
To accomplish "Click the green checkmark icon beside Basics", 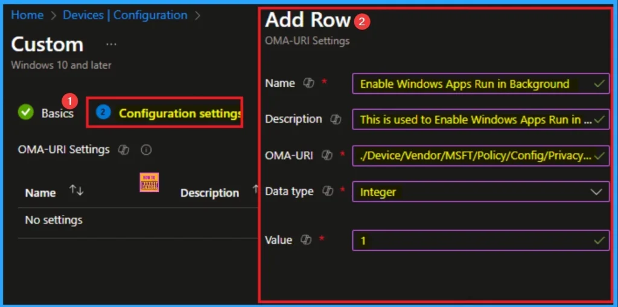I will [25, 113].
